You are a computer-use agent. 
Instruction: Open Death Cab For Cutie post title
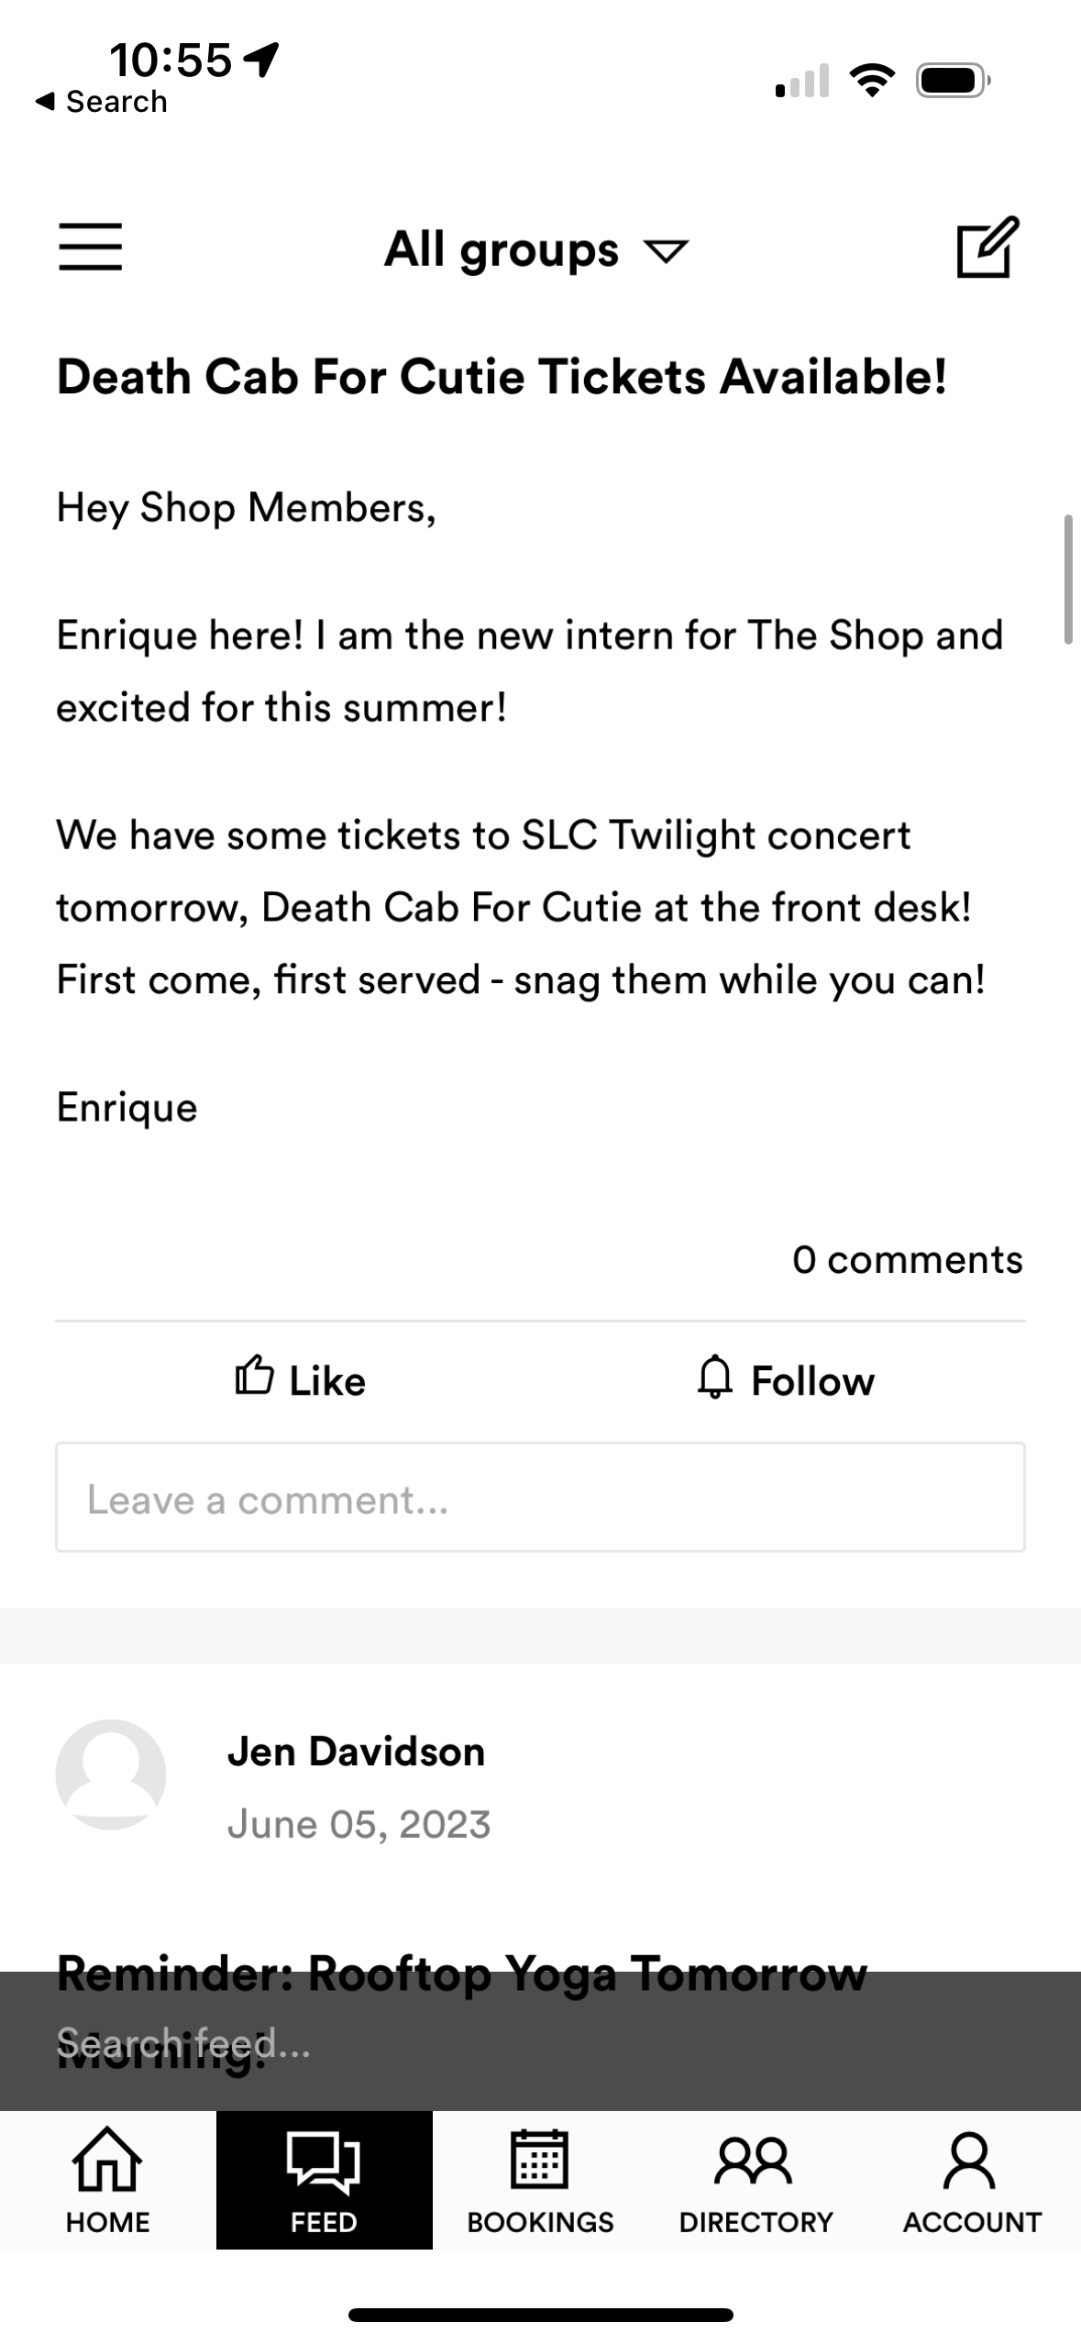pos(502,377)
